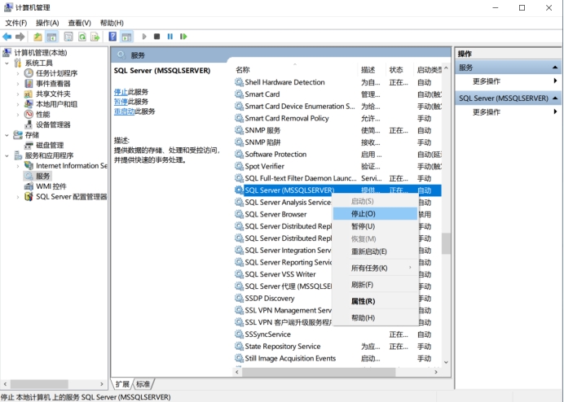
Task: Click the 暂停 service link
Action: pyautogui.click(x=121, y=102)
